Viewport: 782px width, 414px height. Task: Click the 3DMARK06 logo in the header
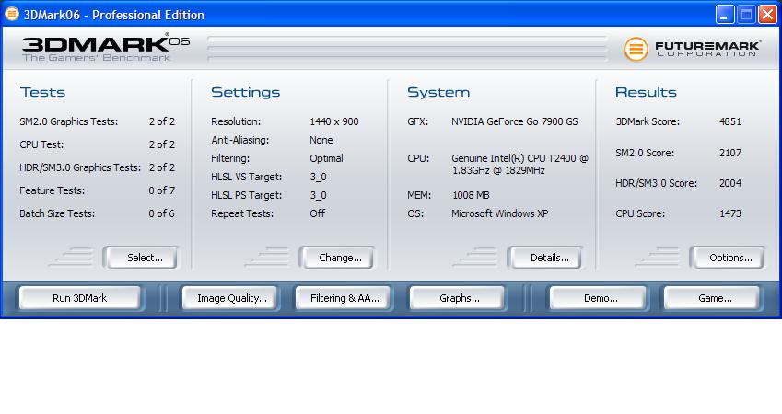pos(106,47)
